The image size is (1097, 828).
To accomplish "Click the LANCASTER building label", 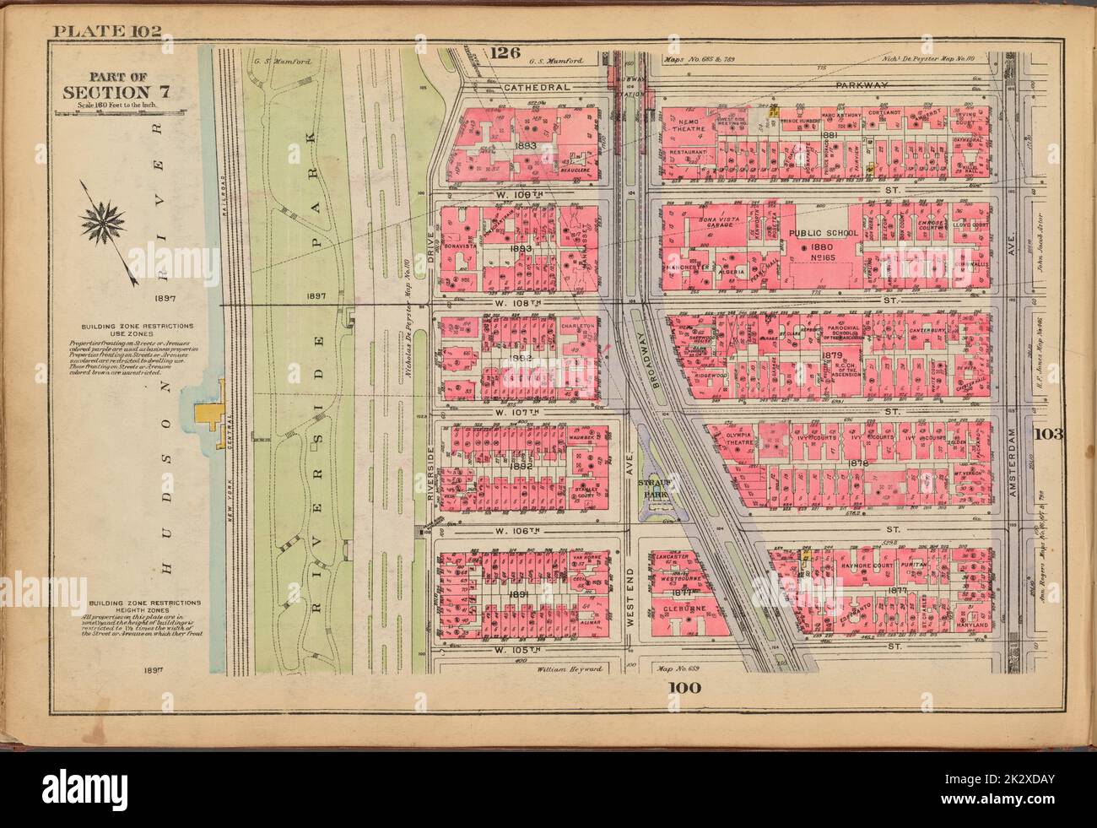I will (x=671, y=557).
